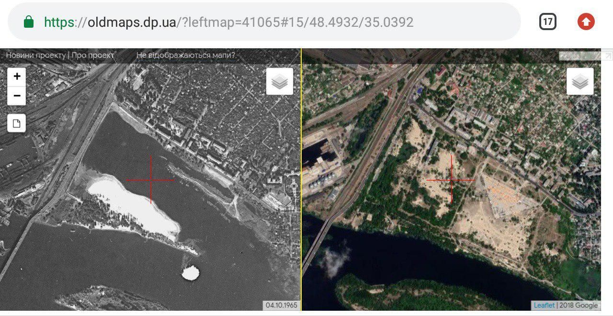
Task: Click the red crosshair on the 1965 map
Action: (151, 180)
